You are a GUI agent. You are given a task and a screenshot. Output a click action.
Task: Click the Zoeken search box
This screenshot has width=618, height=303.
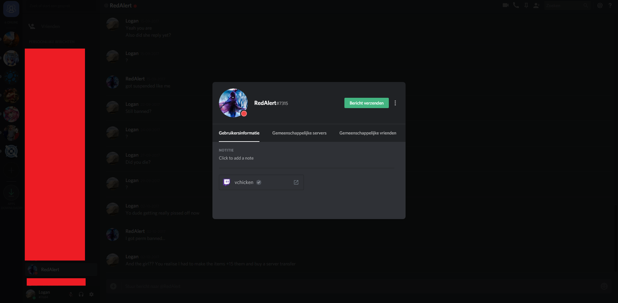(567, 5)
